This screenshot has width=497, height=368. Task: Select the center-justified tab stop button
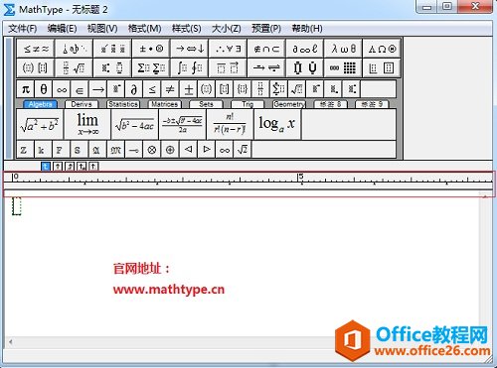(x=58, y=166)
